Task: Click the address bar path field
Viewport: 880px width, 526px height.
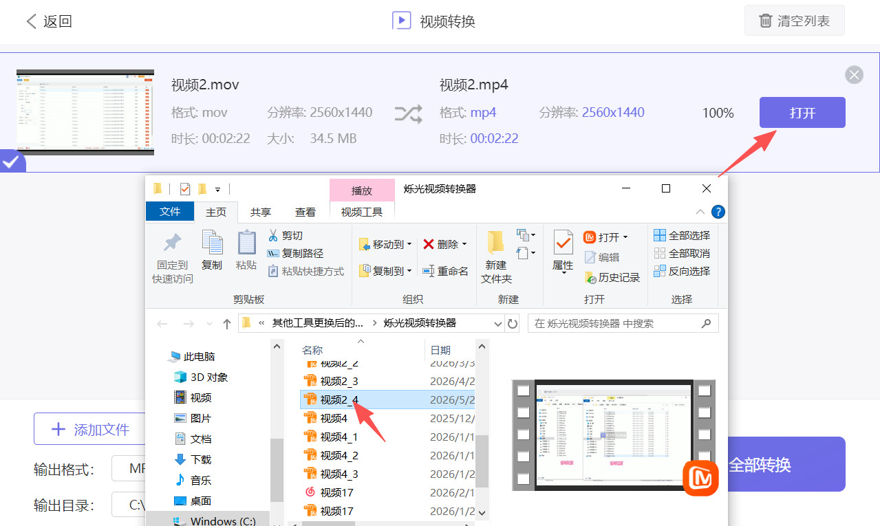Action: [x=372, y=323]
